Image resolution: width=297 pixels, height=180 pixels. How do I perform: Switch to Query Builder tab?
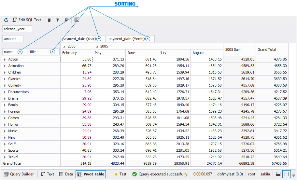(19, 174)
